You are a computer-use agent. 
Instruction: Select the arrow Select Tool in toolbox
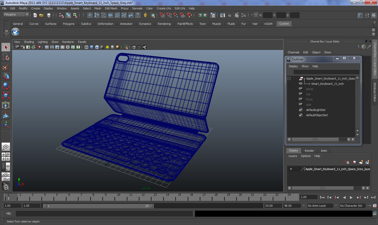click(x=6, y=47)
